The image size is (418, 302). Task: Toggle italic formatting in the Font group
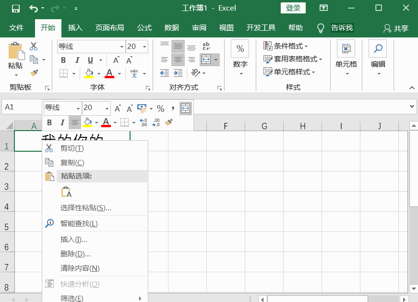pyautogui.click(x=76, y=60)
